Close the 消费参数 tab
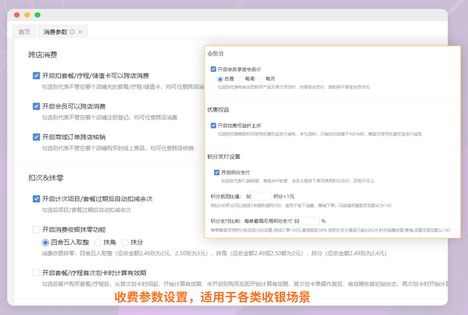 pos(80,32)
